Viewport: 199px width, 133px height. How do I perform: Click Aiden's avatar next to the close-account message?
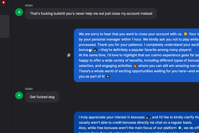coord(19,12)
